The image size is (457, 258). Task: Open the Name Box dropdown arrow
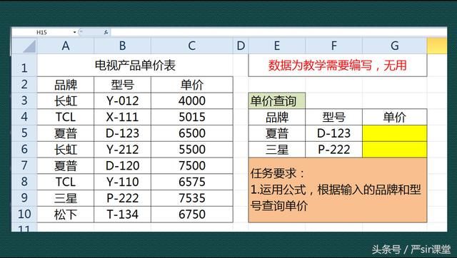click(x=75, y=32)
